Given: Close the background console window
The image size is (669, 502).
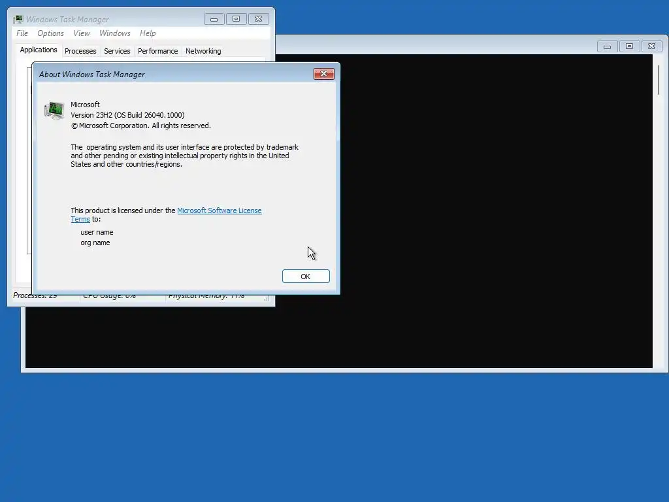Looking at the screenshot, I should (651, 46).
